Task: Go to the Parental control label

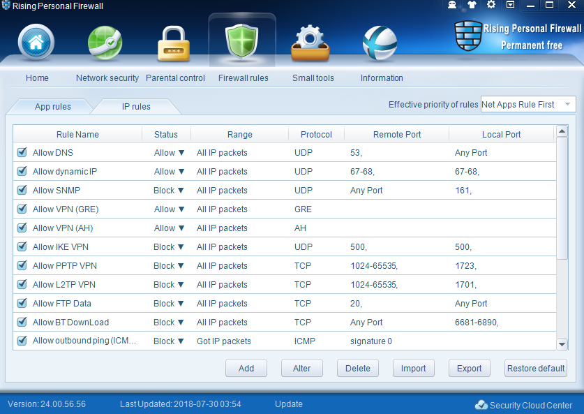Action: tap(175, 78)
